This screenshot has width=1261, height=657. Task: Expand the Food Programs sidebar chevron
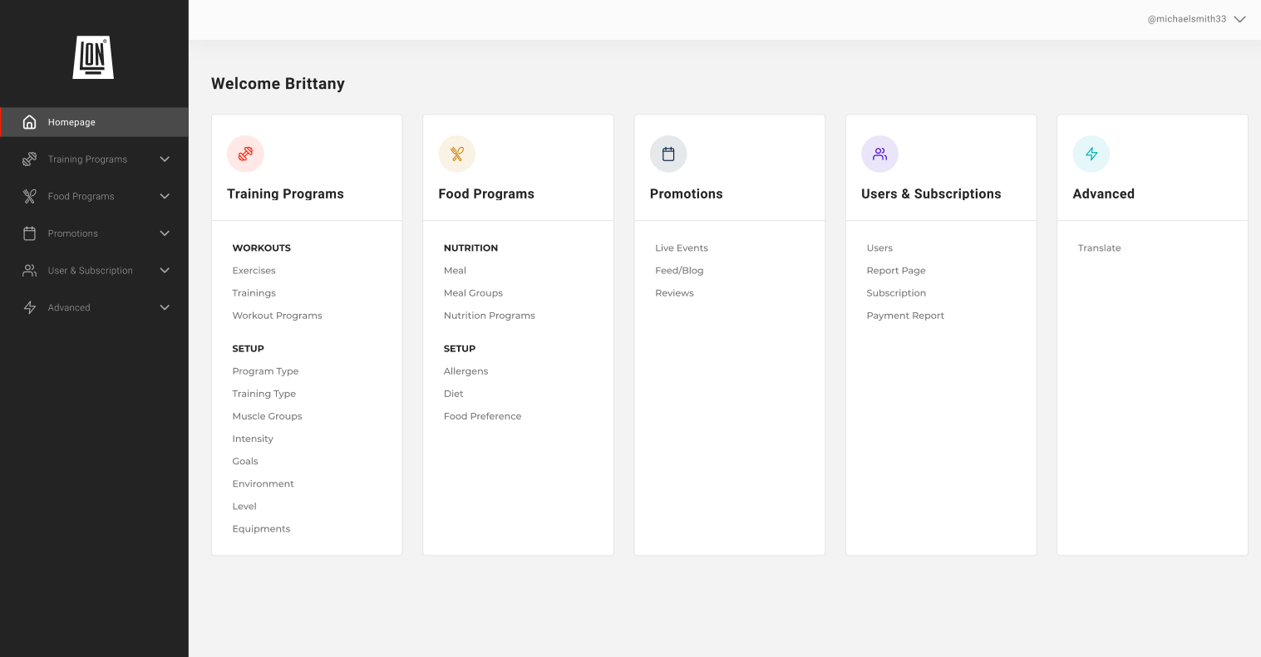coord(165,197)
